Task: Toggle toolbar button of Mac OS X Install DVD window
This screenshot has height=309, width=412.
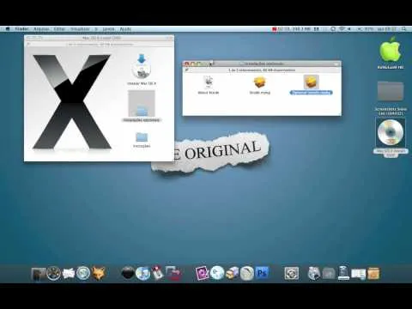Action: pyautogui.click(x=169, y=38)
